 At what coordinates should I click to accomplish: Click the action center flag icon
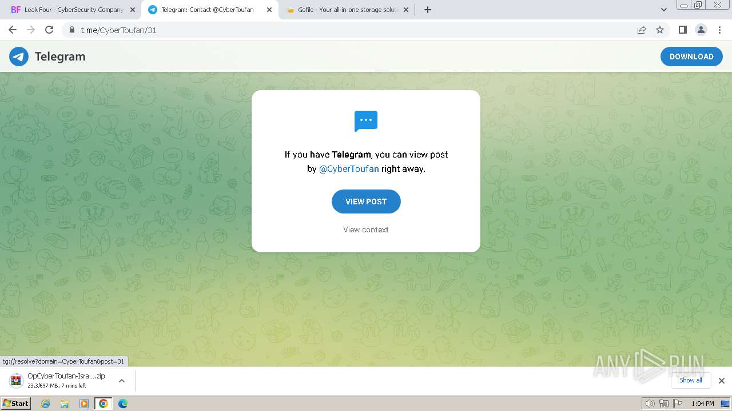678,404
